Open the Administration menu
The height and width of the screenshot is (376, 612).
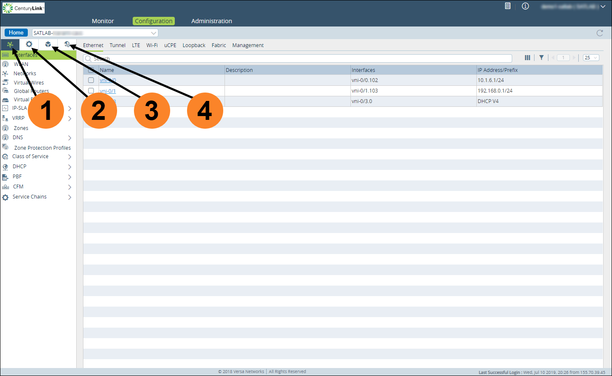(211, 21)
